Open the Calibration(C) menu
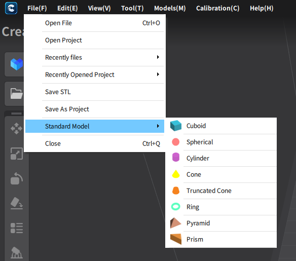This screenshot has width=296, height=261. tap(217, 8)
